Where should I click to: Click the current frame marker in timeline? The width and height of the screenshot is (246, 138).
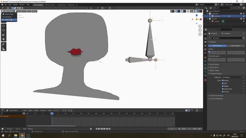52,113
